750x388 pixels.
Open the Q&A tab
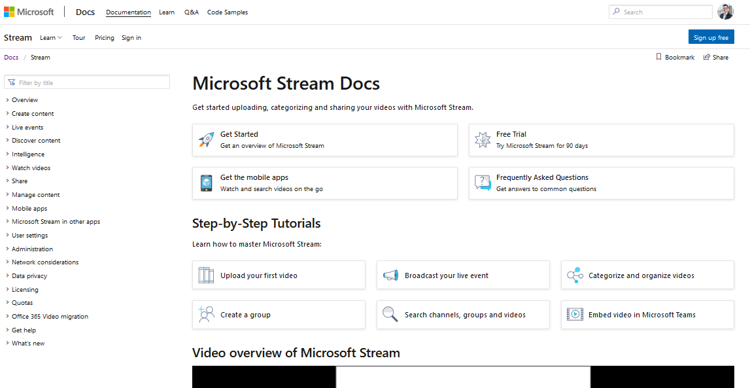coord(192,12)
